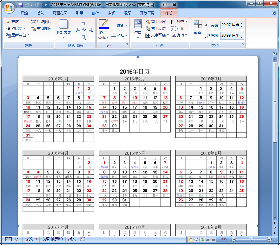Image resolution: width=280 pixels, height=245 pixels.
Task: Open the Review (审阅) ribbon tab
Action: coord(112,13)
